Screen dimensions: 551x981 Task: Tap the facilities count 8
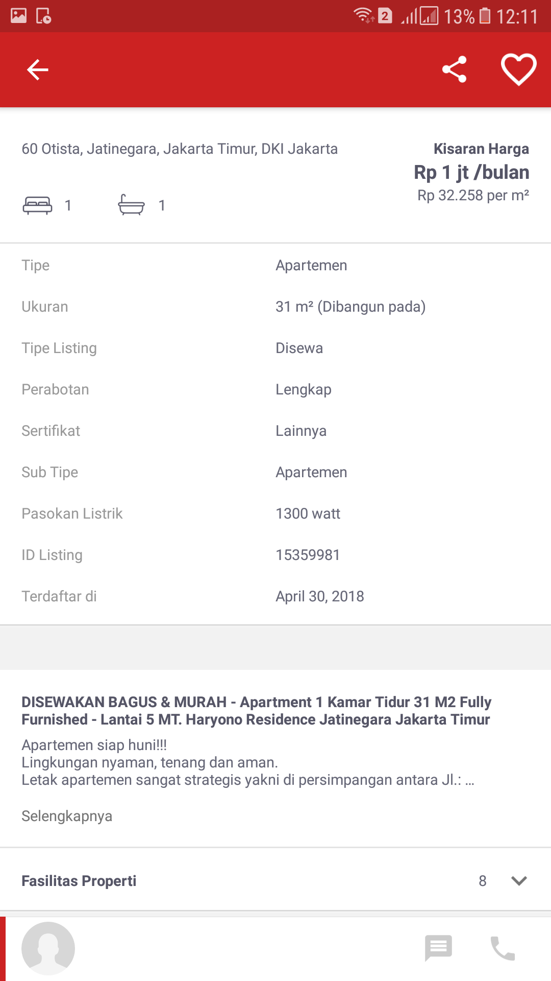tap(483, 881)
